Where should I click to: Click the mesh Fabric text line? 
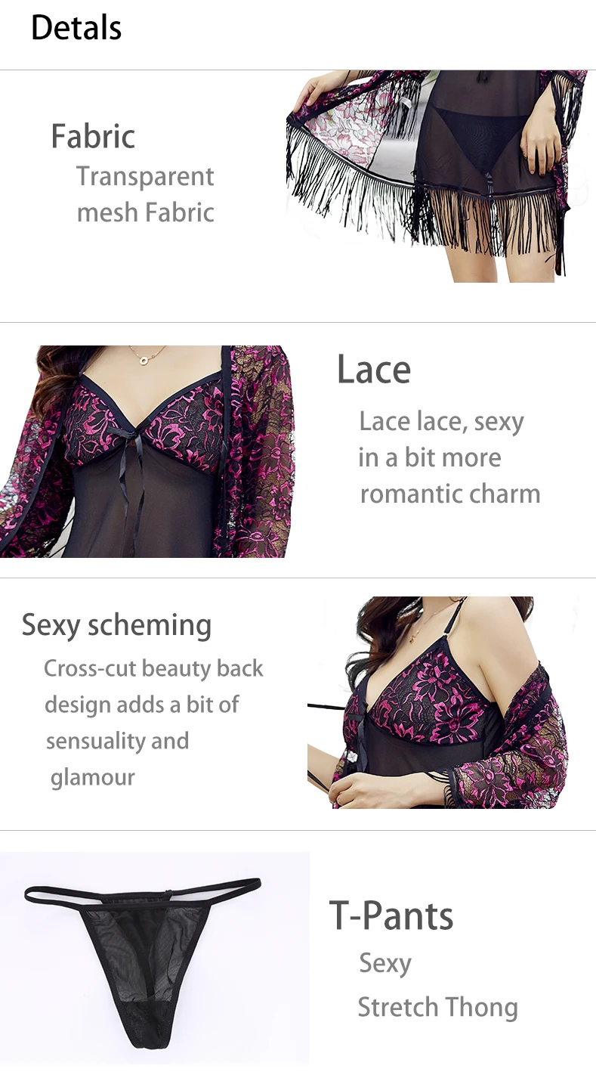click(146, 212)
